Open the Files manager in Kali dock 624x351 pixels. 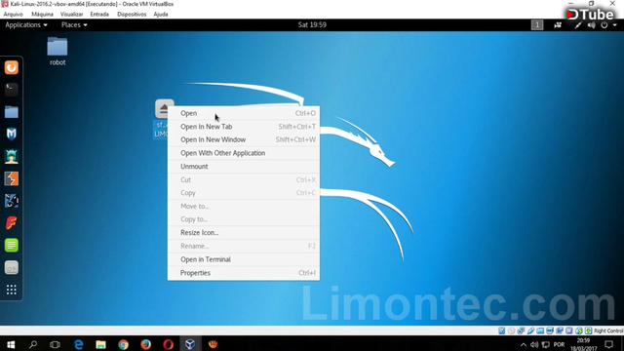click(12, 112)
